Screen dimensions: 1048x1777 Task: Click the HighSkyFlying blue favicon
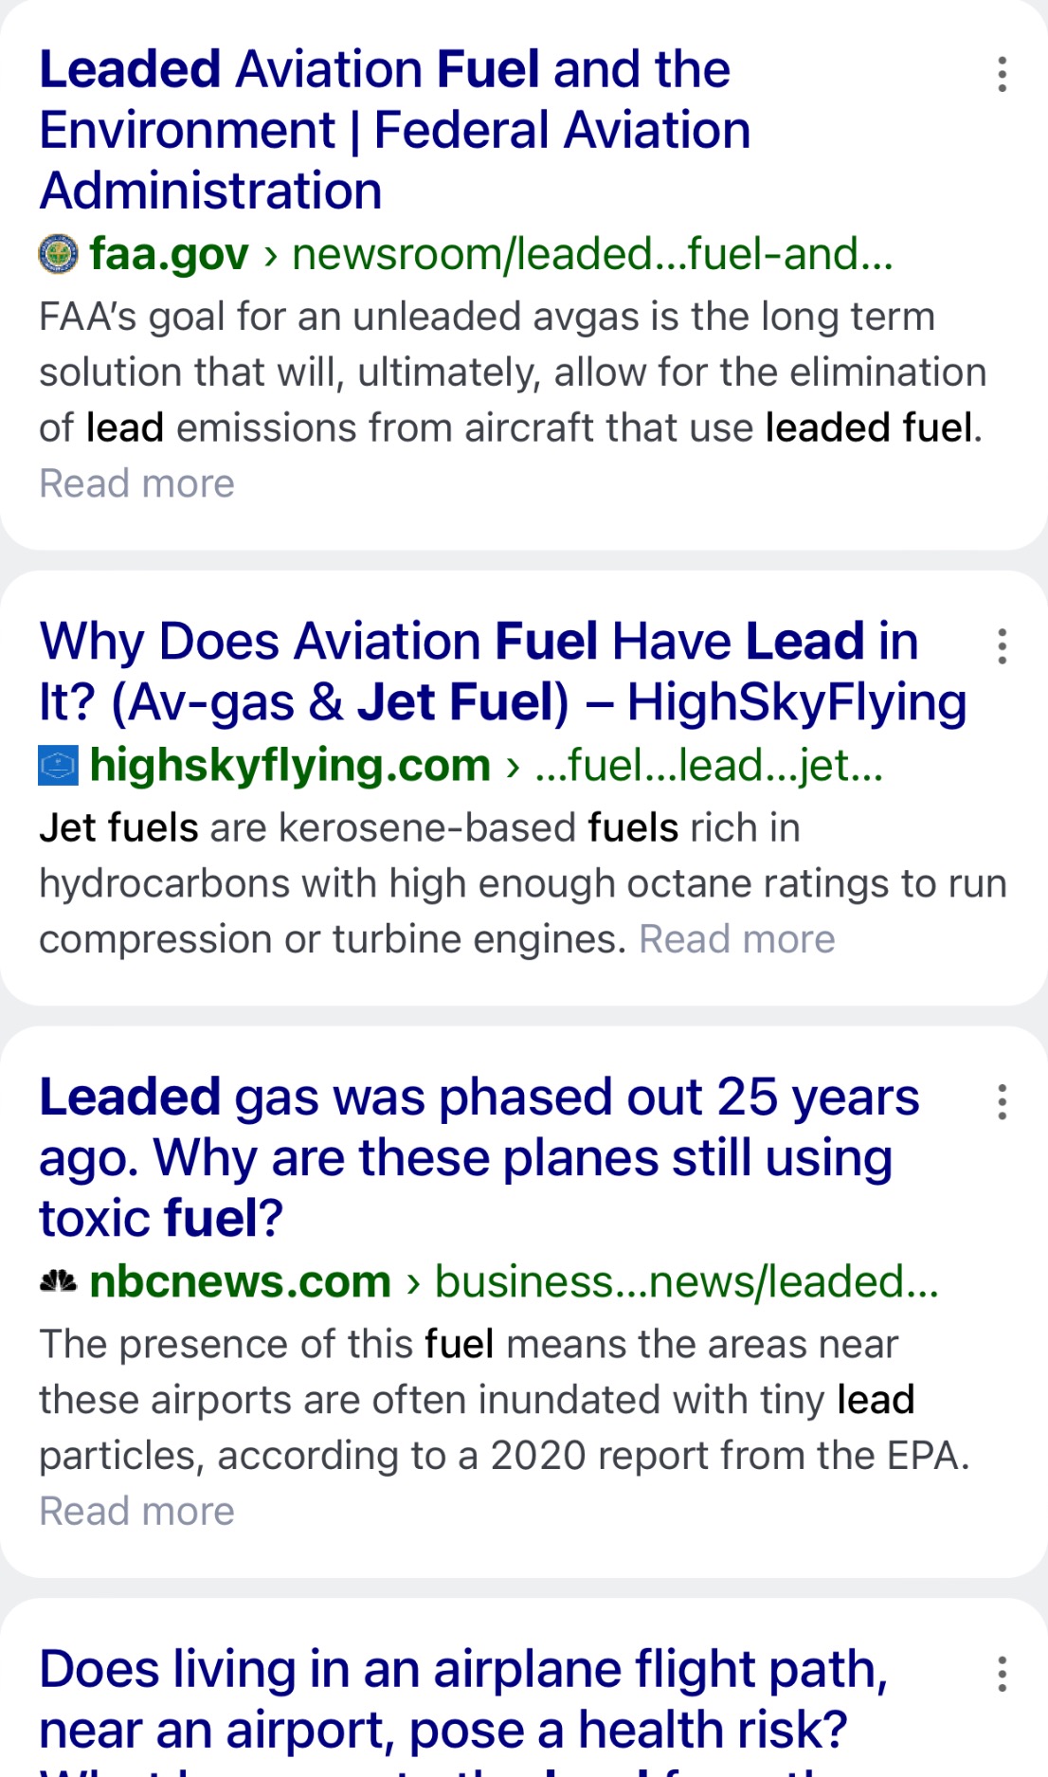click(58, 766)
